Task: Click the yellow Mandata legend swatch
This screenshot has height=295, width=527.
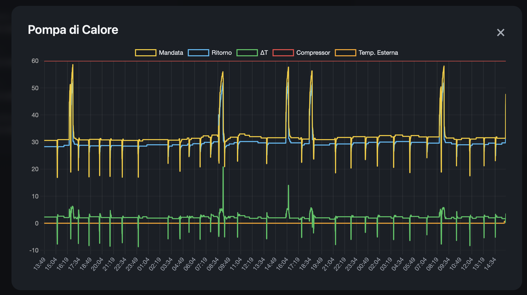Action: pos(146,53)
